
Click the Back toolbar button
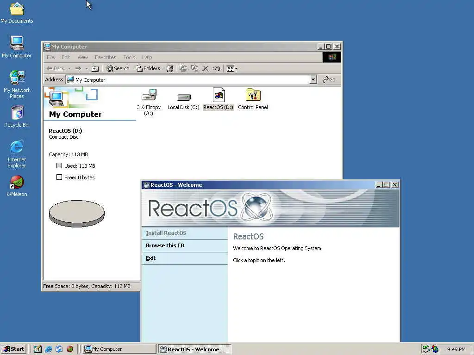click(56, 68)
